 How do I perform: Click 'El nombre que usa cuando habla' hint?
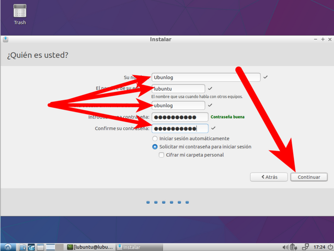coord(197,97)
